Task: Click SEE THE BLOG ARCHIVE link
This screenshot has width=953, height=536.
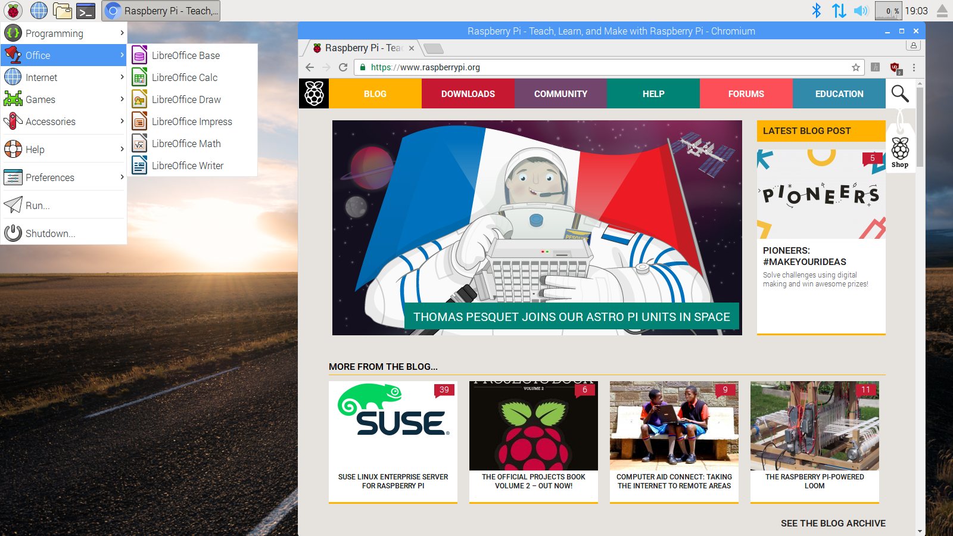Action: point(833,523)
